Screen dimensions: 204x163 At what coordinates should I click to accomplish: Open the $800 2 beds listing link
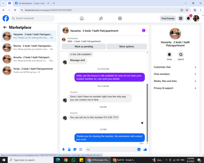(84, 41)
